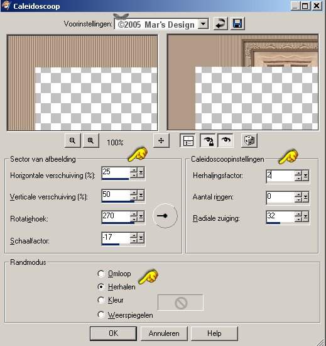Zoom in the preview with the plus magnifier
Screen dimensions: 326x346
pos(90,140)
